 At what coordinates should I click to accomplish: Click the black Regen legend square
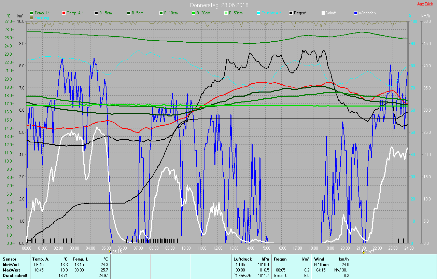coord(291,13)
